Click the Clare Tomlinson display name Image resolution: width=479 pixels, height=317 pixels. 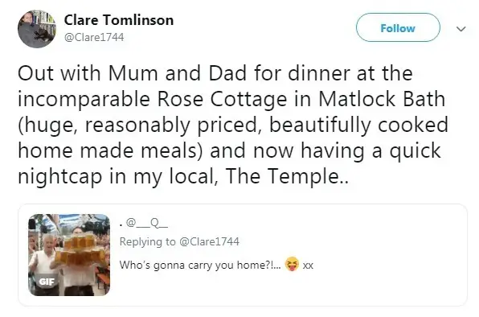(x=118, y=20)
